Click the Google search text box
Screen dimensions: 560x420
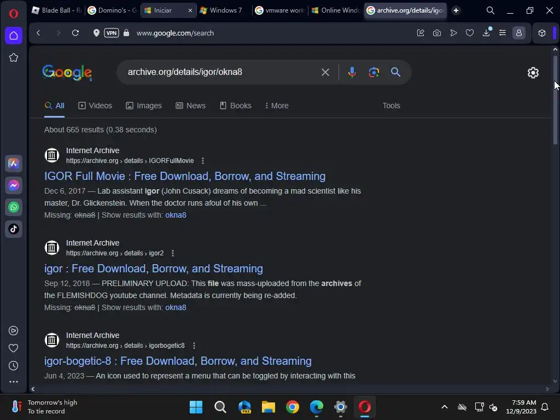click(x=221, y=72)
